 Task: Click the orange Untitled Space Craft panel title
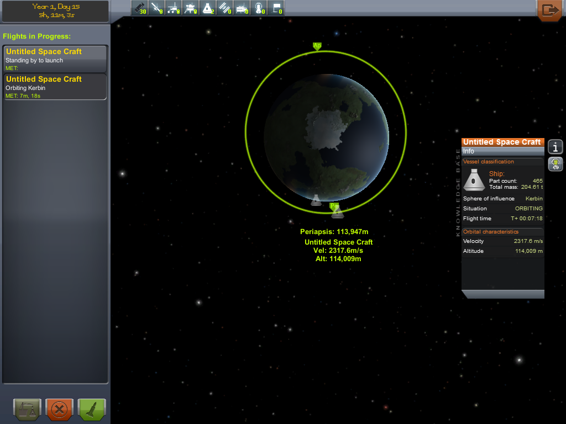(x=503, y=142)
